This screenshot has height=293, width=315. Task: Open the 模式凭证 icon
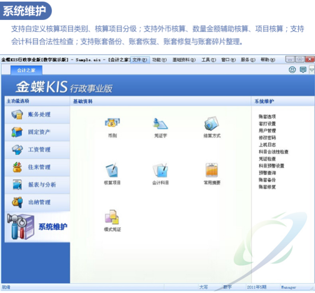(x=112, y=217)
